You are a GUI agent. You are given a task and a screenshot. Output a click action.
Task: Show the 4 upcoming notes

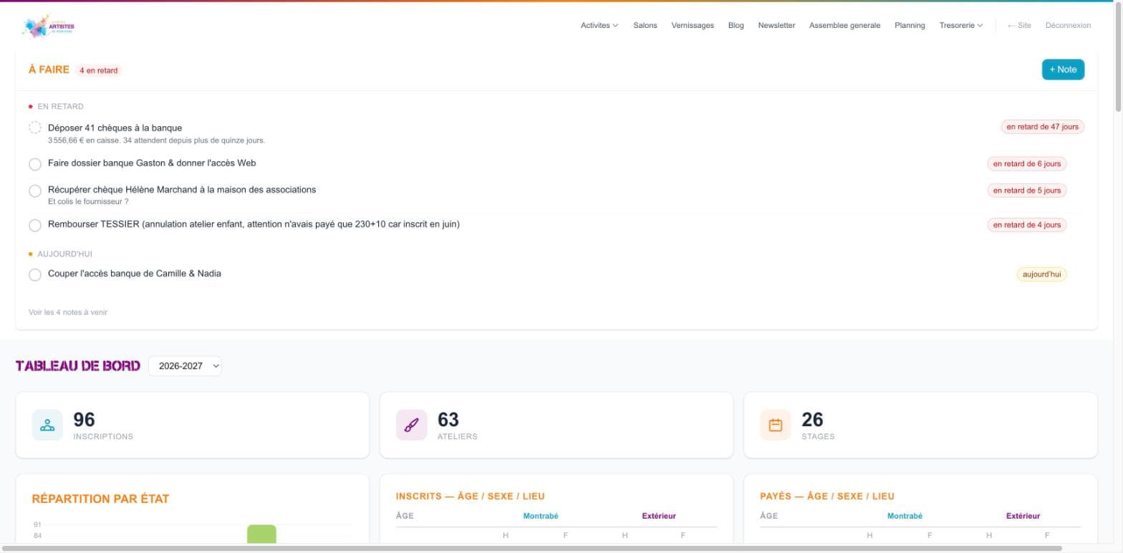68,312
